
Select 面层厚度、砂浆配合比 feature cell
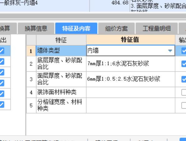click(61, 79)
